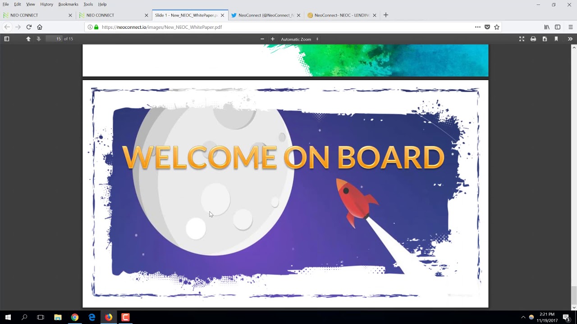This screenshot has height=324, width=577.
Task: Open the History menu
Action: tap(46, 4)
